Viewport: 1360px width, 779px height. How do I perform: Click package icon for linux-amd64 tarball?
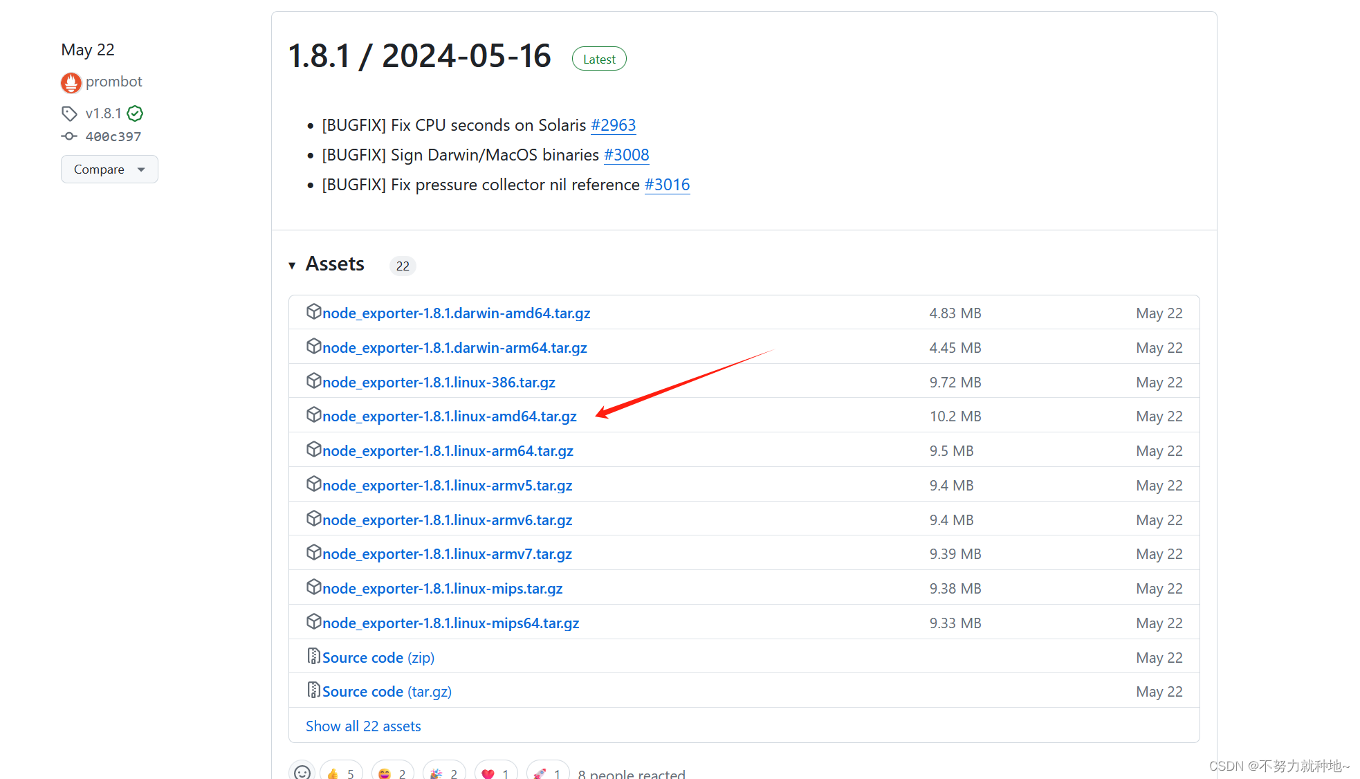(x=313, y=415)
